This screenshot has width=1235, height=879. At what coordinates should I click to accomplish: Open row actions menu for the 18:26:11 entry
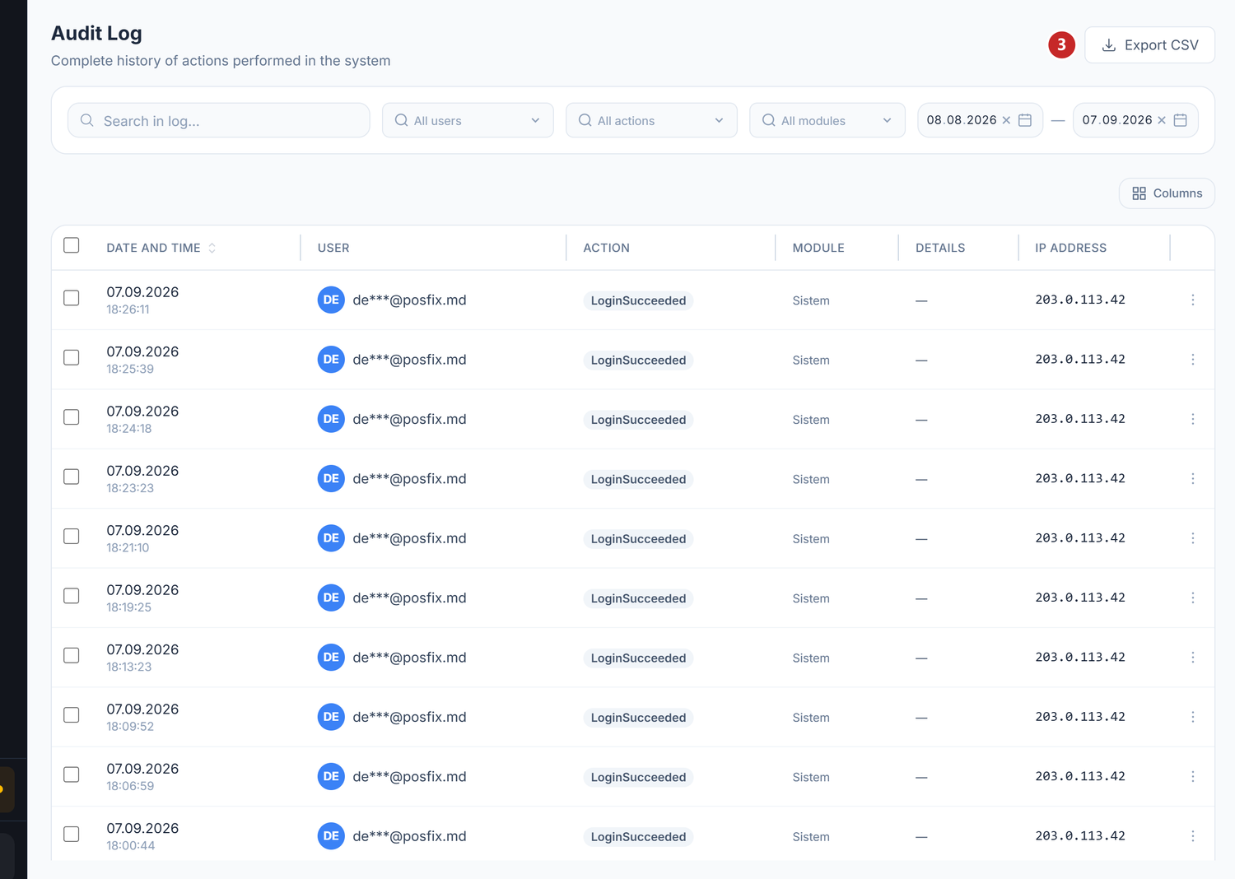click(1193, 300)
